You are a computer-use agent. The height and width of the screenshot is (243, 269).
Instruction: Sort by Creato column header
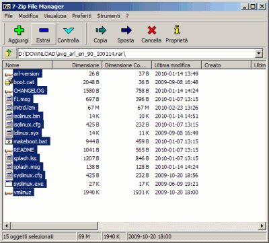(226, 65)
